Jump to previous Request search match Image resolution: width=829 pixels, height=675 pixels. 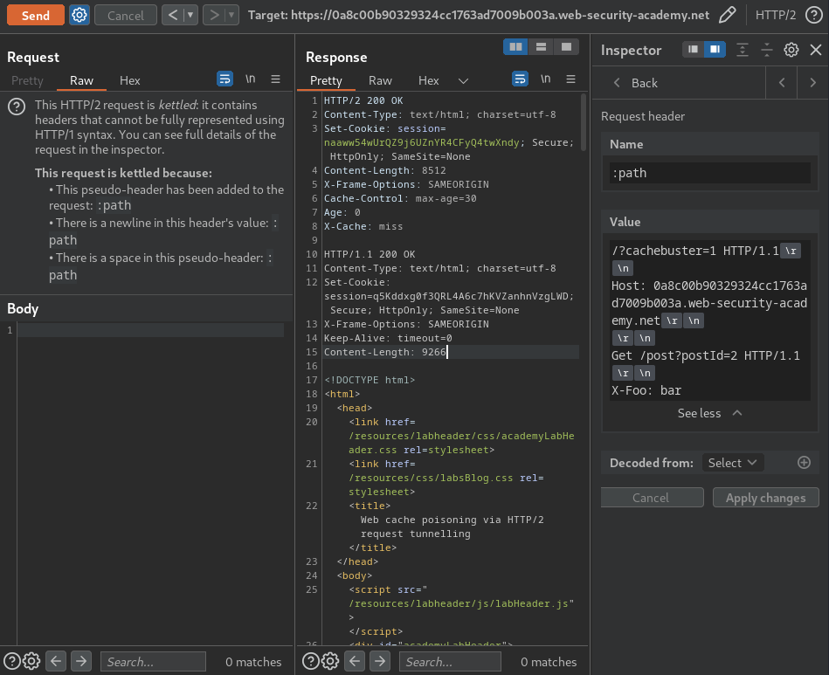(56, 661)
